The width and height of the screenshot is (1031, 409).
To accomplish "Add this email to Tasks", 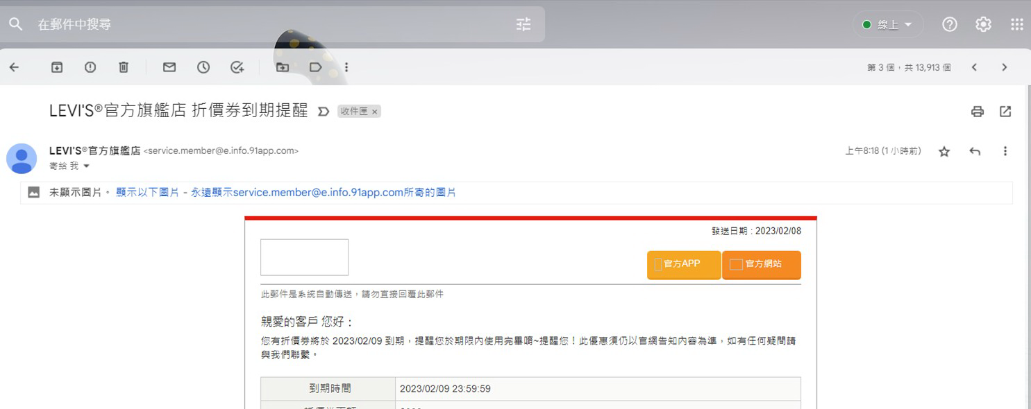I will coord(237,67).
